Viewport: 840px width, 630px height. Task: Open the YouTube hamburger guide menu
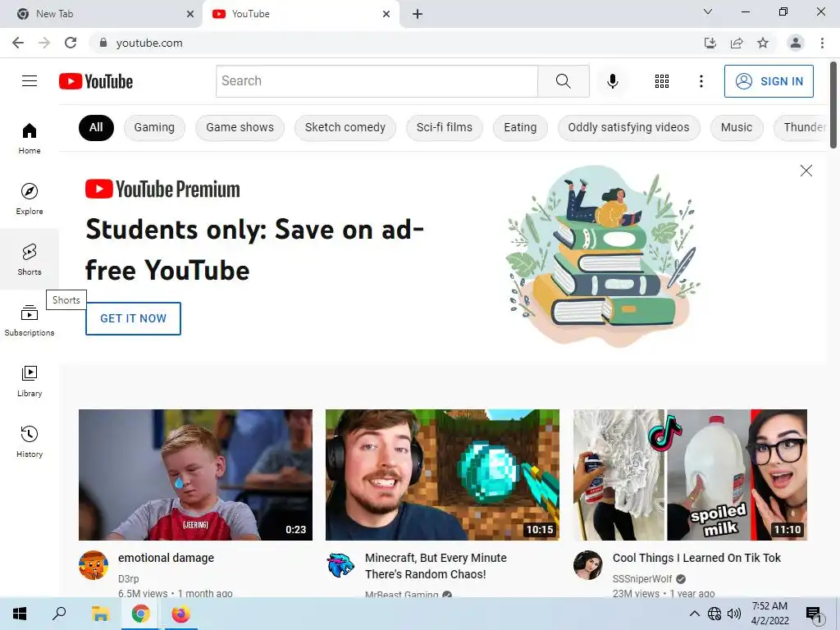(30, 81)
